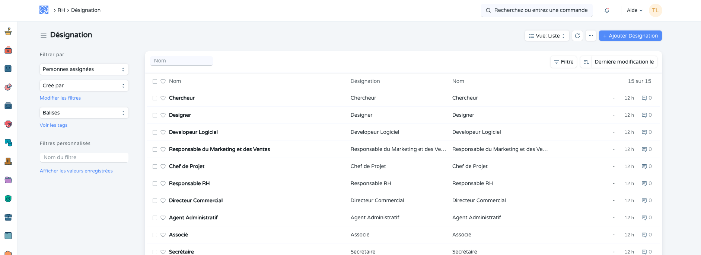The height and width of the screenshot is (255, 701).
Task: Open the Aide menu
Action: [x=634, y=10]
